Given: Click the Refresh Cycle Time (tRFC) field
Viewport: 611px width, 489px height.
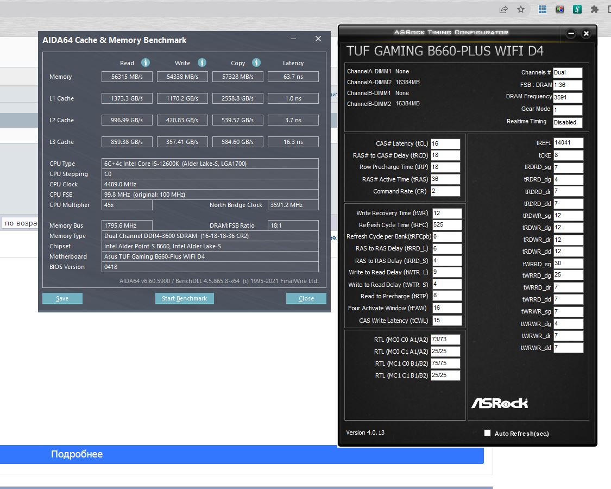Looking at the screenshot, I should pyautogui.click(x=447, y=224).
